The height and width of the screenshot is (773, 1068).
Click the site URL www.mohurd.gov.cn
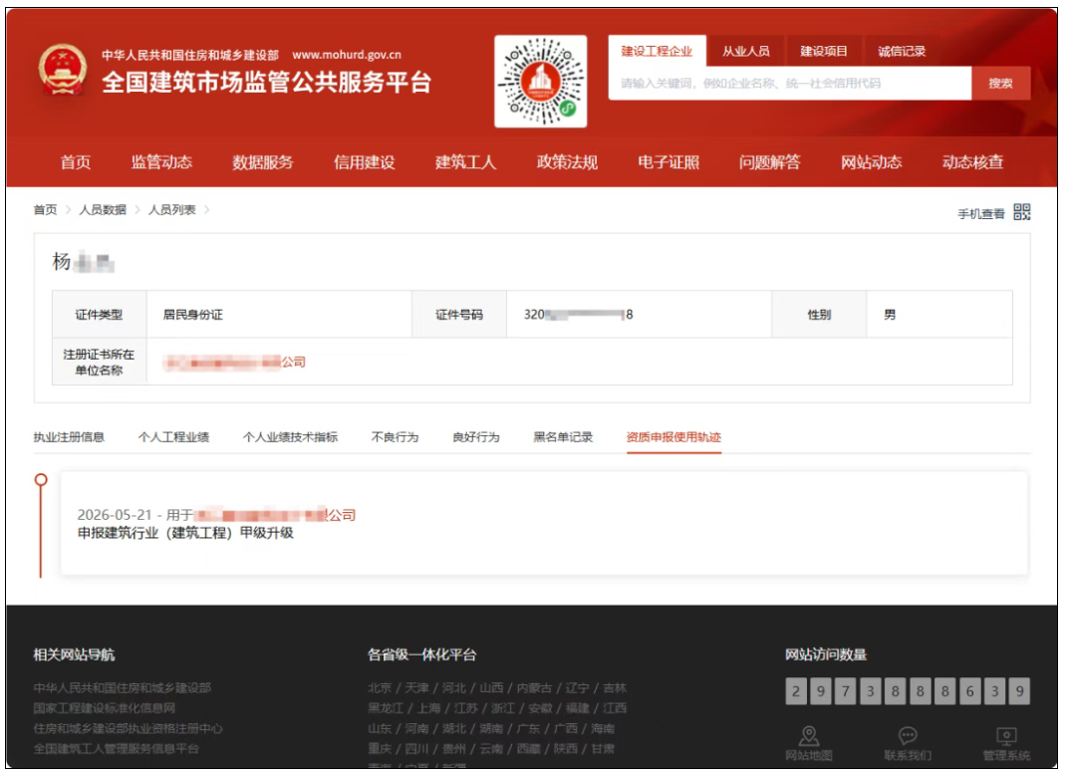(347, 55)
